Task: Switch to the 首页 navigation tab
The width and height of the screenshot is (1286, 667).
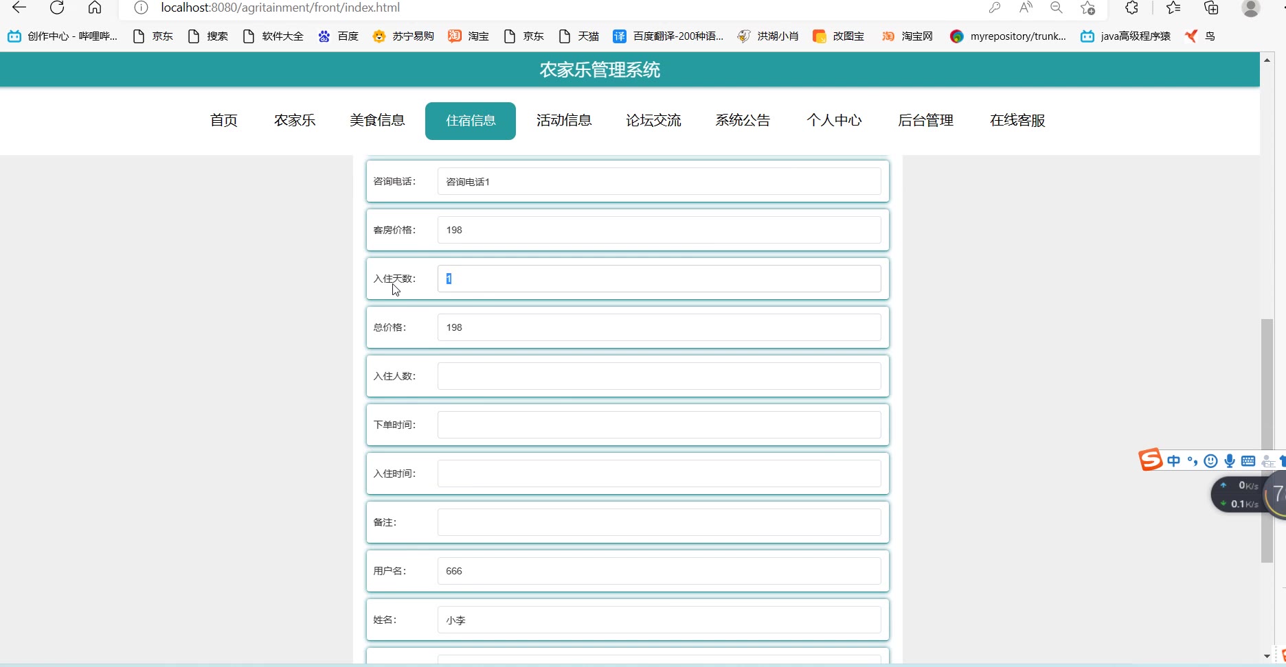Action: (224, 121)
